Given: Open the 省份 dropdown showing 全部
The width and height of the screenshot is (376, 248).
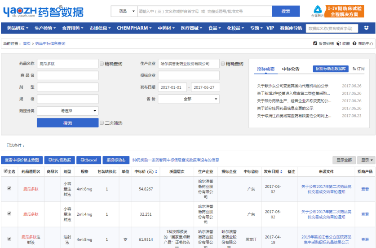Looking at the screenshot, I should [189, 99].
